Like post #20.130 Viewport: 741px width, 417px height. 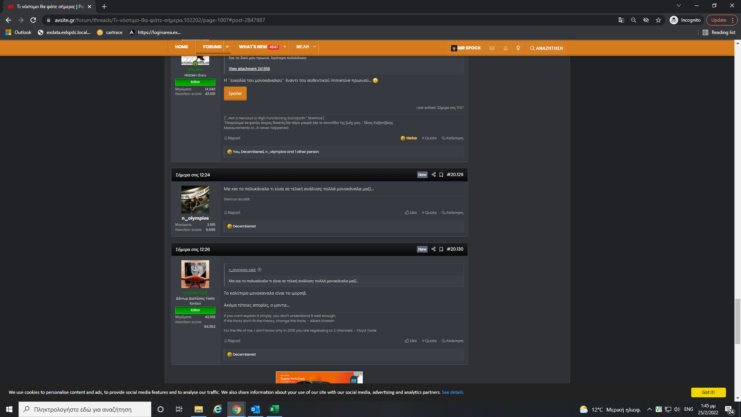point(411,341)
